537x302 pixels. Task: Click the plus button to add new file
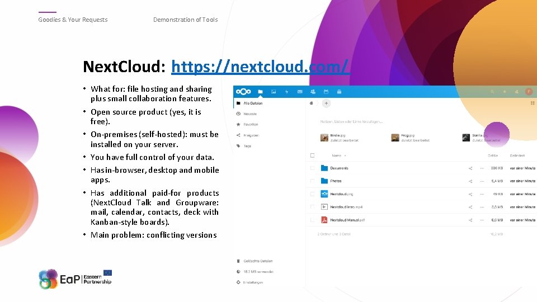(x=326, y=103)
